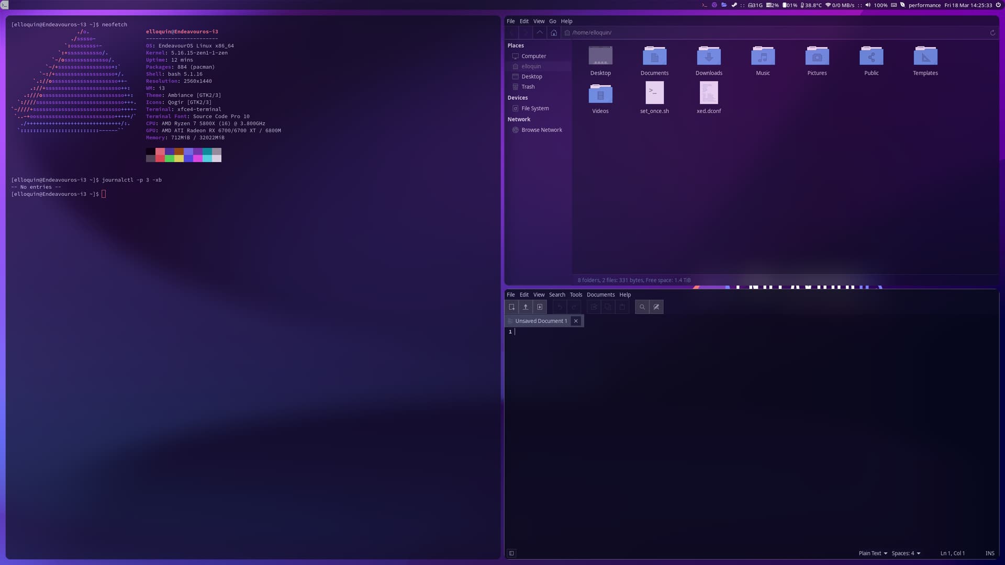Switch to the Unsaved Document 1 tab
This screenshot has height=565, width=1005.
(541, 321)
